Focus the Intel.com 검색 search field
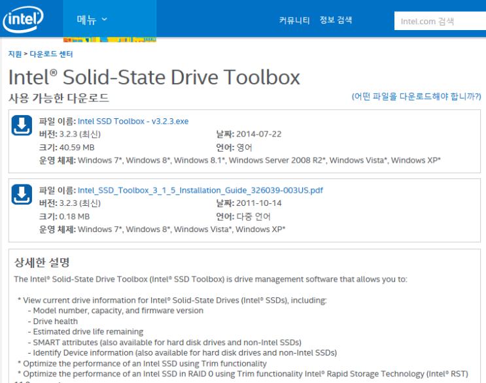The width and height of the screenshot is (486, 383). point(440,21)
